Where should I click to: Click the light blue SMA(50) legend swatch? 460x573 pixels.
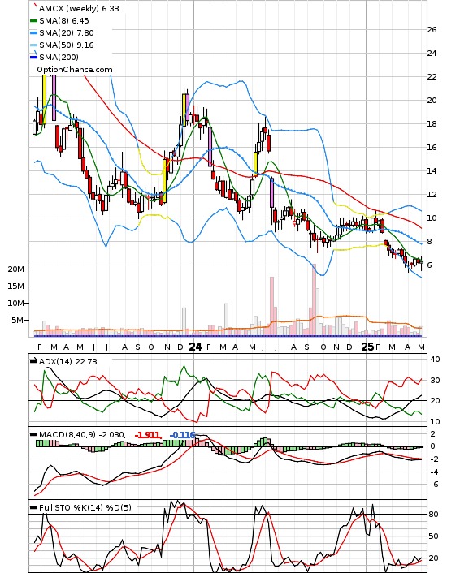33,45
